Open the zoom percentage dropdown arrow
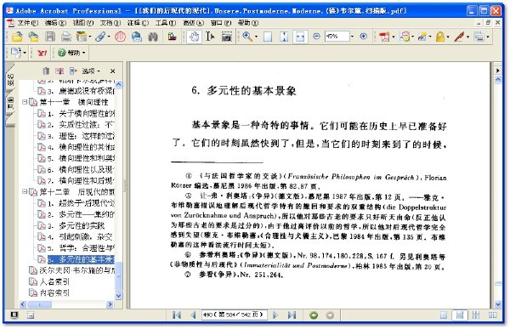Screen dimensions: 510x329 coord(352,37)
